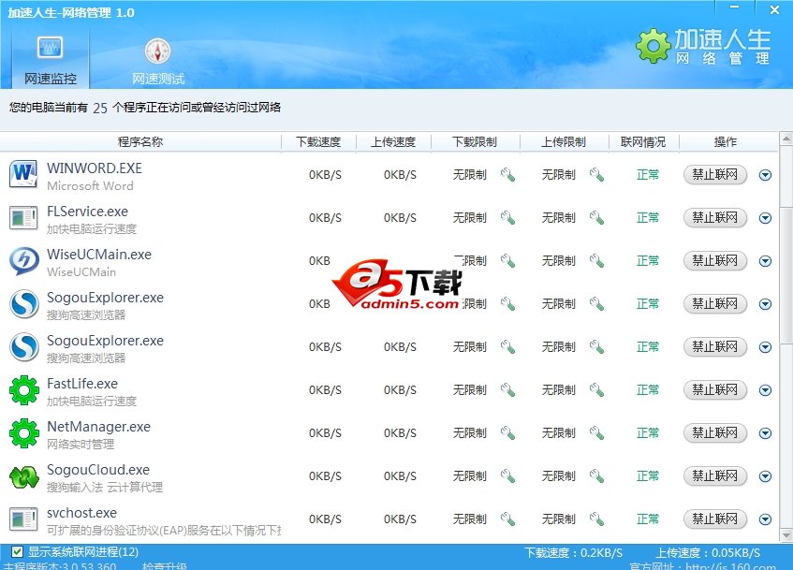Edit download limit for SogouCloud.exe
The image size is (793, 570).
[x=507, y=475]
